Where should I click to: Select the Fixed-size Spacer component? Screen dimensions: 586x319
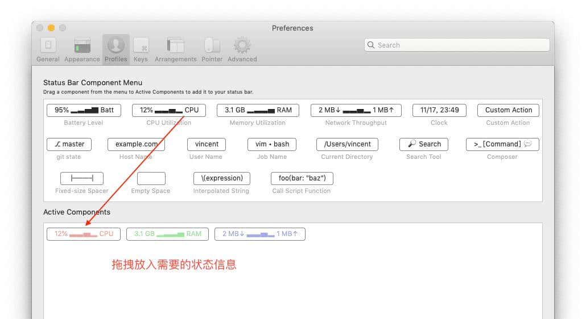pos(82,178)
